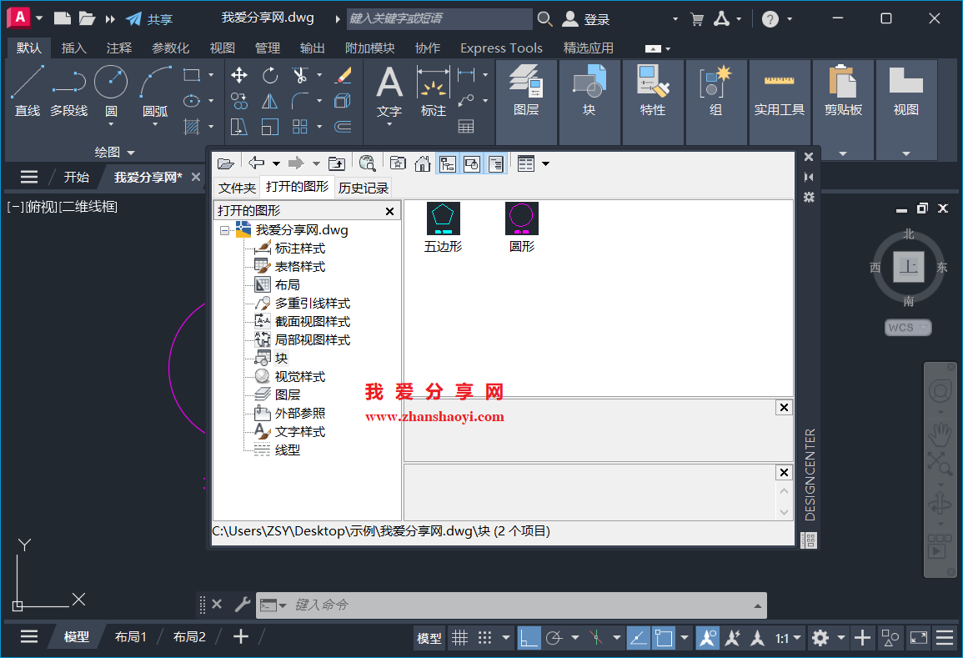The width and height of the screenshot is (963, 658).
Task: Toggle object snap tracking in status bar
Action: [x=638, y=638]
